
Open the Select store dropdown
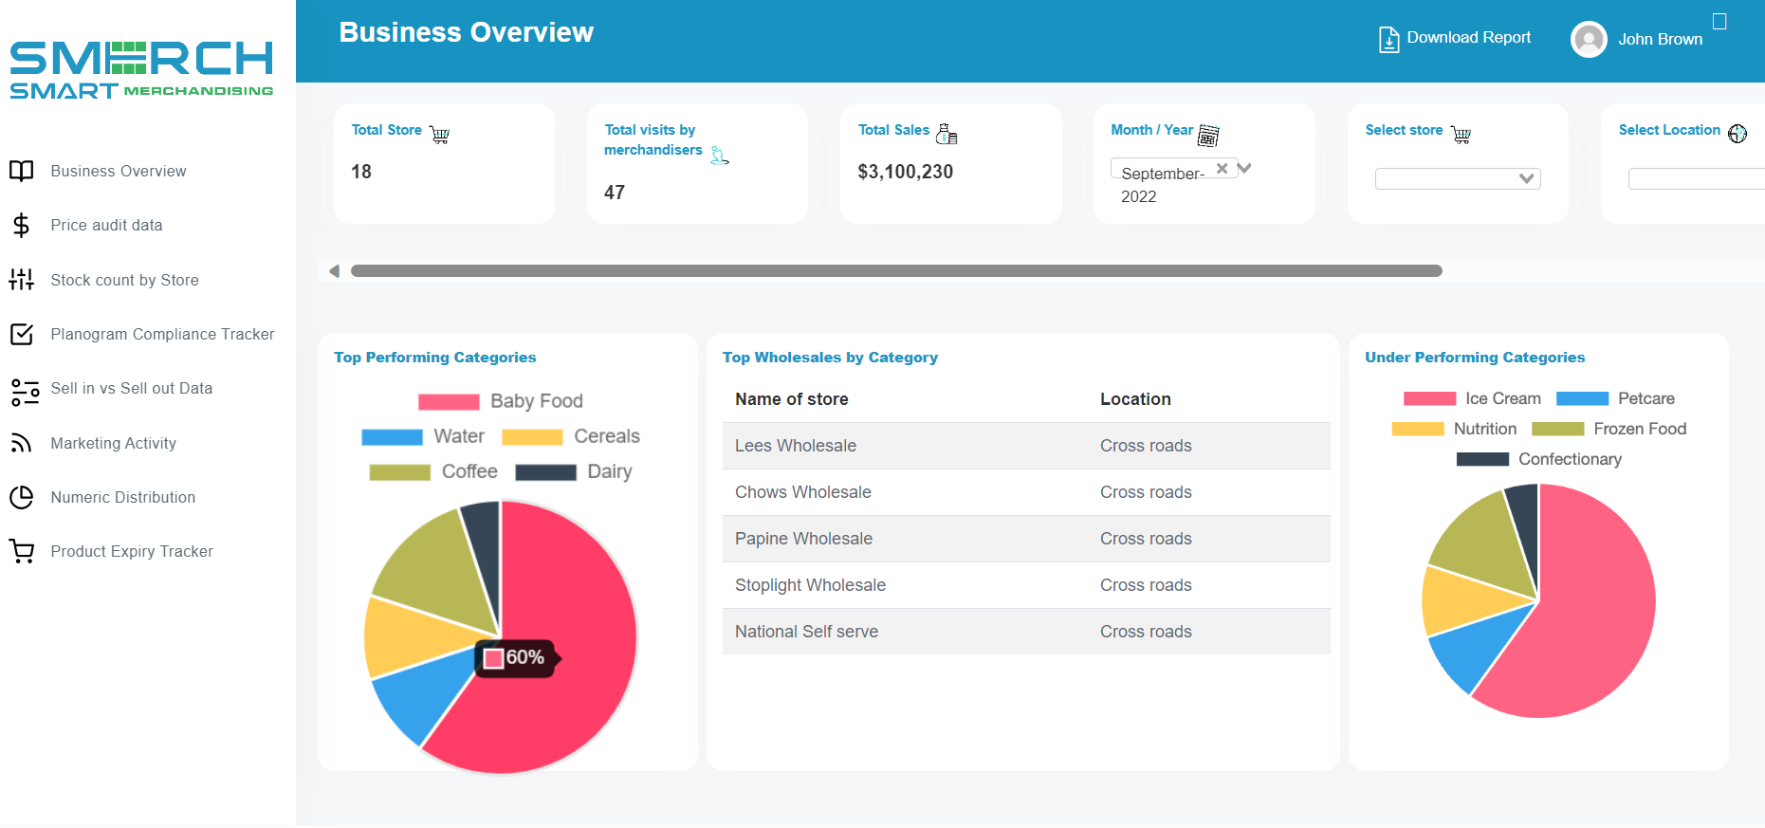1458,179
